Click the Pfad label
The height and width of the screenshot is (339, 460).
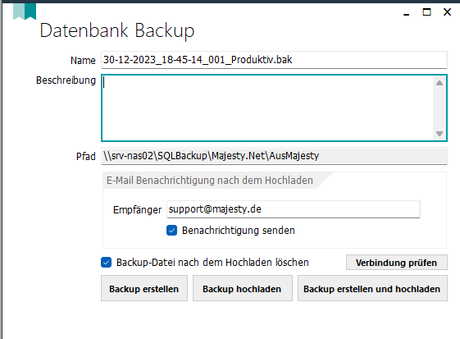coord(86,157)
